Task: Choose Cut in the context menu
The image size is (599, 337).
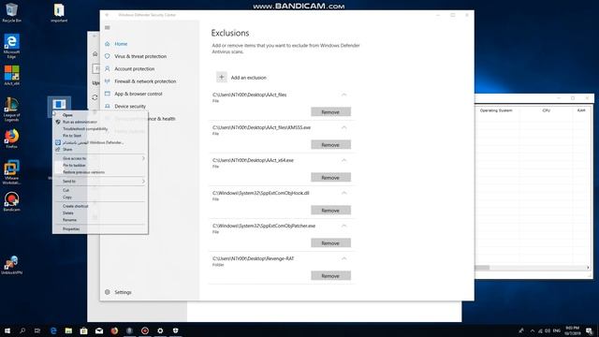Action: [x=100, y=190]
